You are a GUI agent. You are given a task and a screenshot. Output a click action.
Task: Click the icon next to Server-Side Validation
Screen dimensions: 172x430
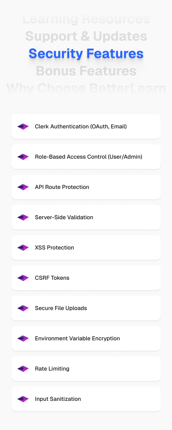pos(23,217)
